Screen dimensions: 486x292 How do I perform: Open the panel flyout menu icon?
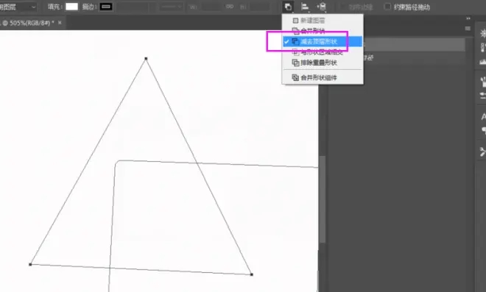[x=468, y=29]
